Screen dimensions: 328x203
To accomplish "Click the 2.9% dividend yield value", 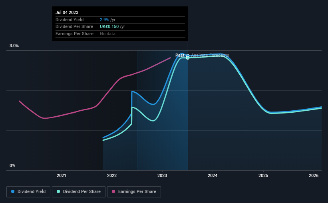I will [x=104, y=20].
